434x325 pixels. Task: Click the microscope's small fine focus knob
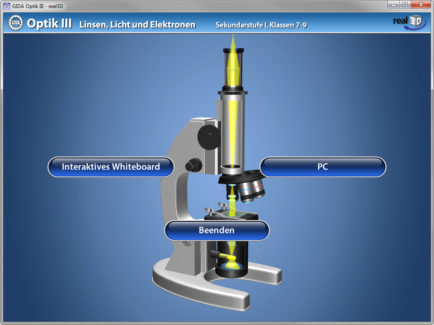click(194, 165)
